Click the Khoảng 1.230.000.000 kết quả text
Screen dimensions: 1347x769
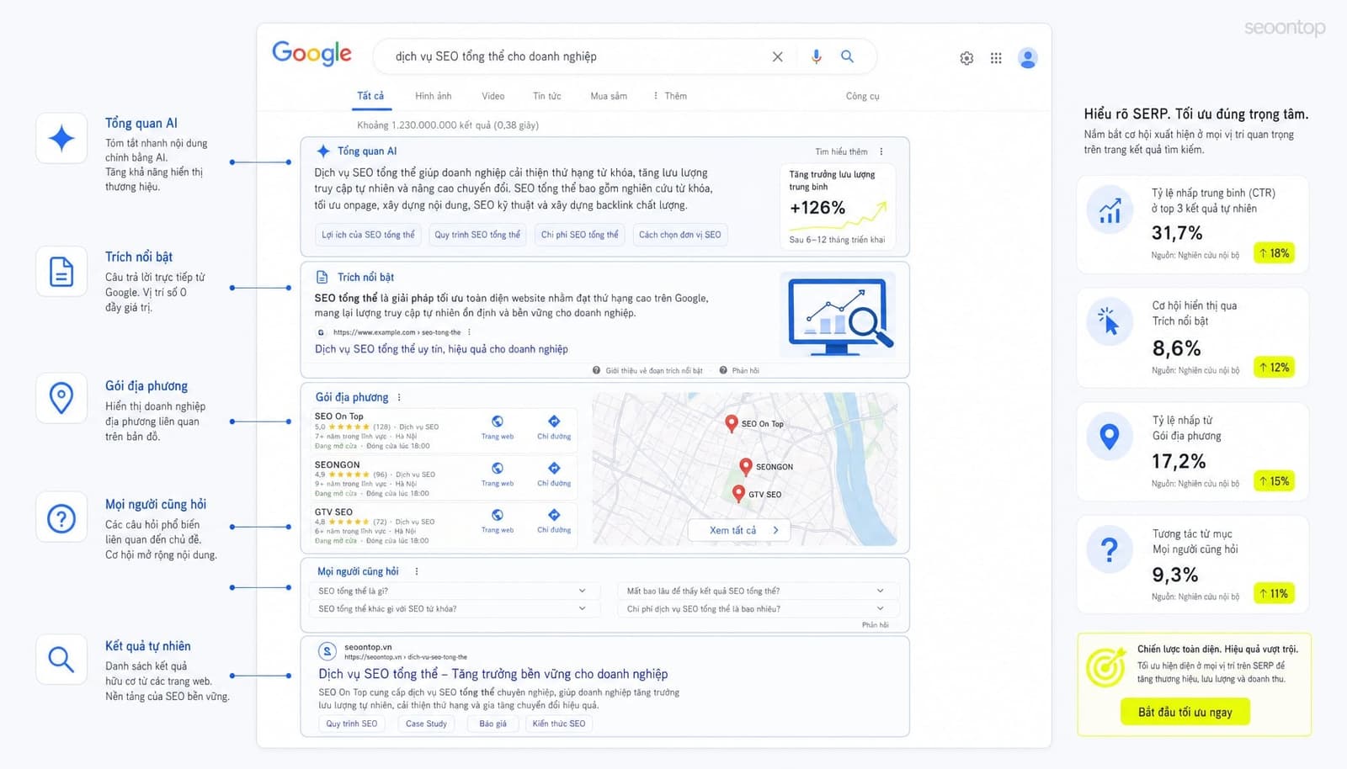coord(448,125)
